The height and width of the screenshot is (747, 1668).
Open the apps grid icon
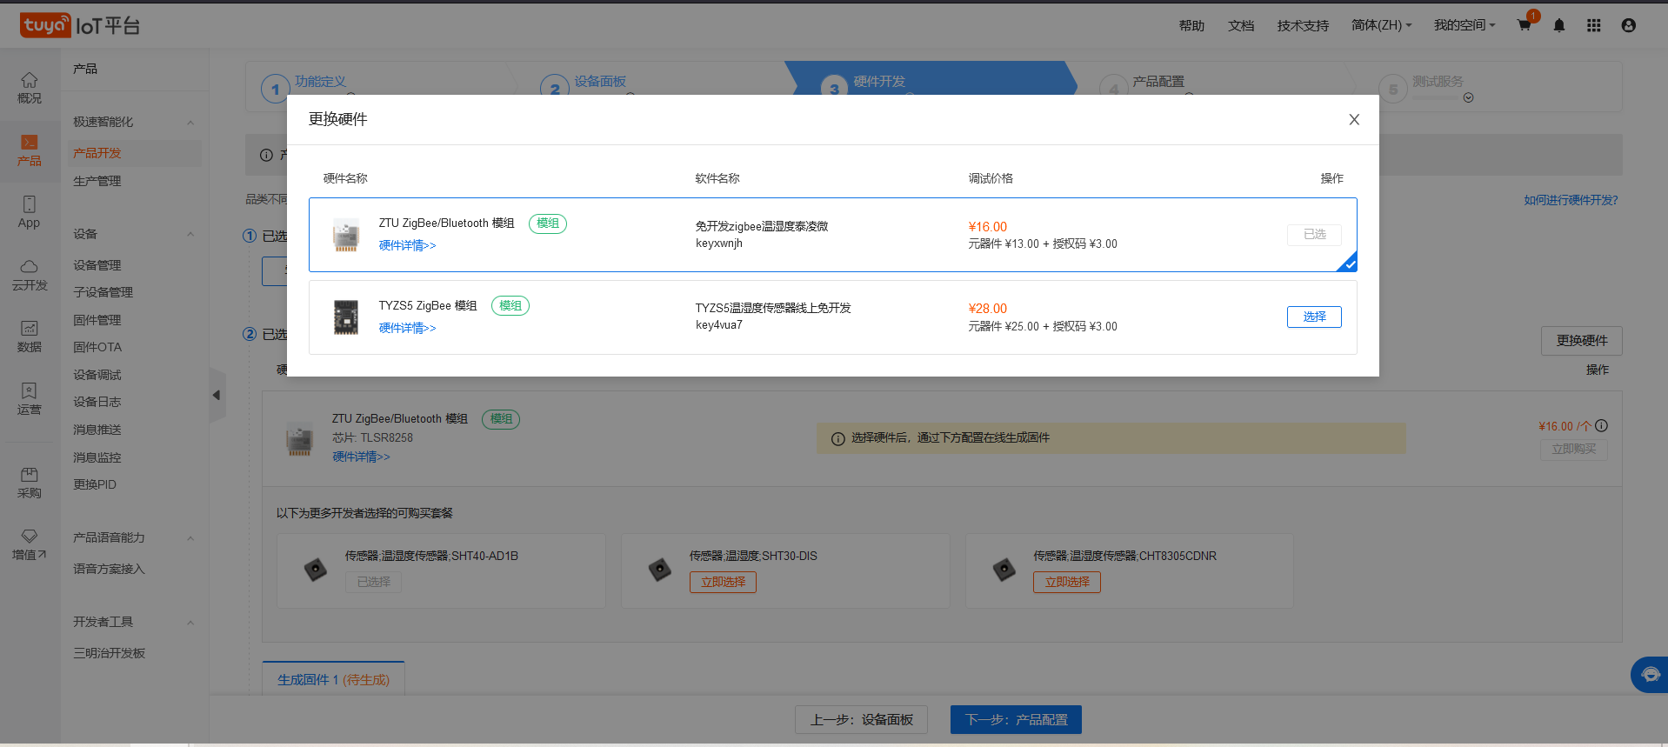pyautogui.click(x=1593, y=25)
